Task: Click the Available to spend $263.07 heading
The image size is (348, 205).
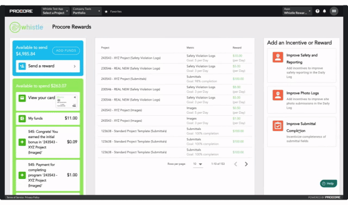Action: [41, 86]
